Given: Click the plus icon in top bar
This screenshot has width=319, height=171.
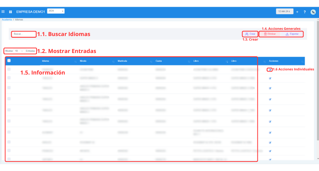Looking at the screenshot, I should 297,12.
